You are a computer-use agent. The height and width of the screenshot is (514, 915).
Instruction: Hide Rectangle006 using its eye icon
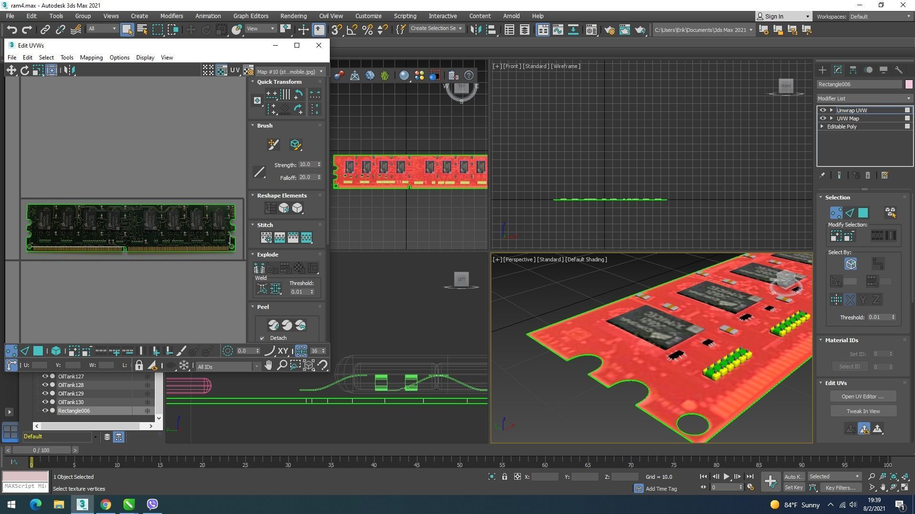45,411
